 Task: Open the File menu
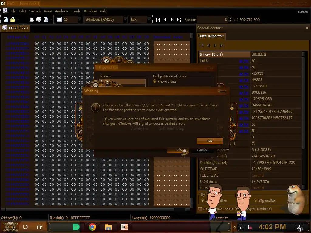(12, 11)
